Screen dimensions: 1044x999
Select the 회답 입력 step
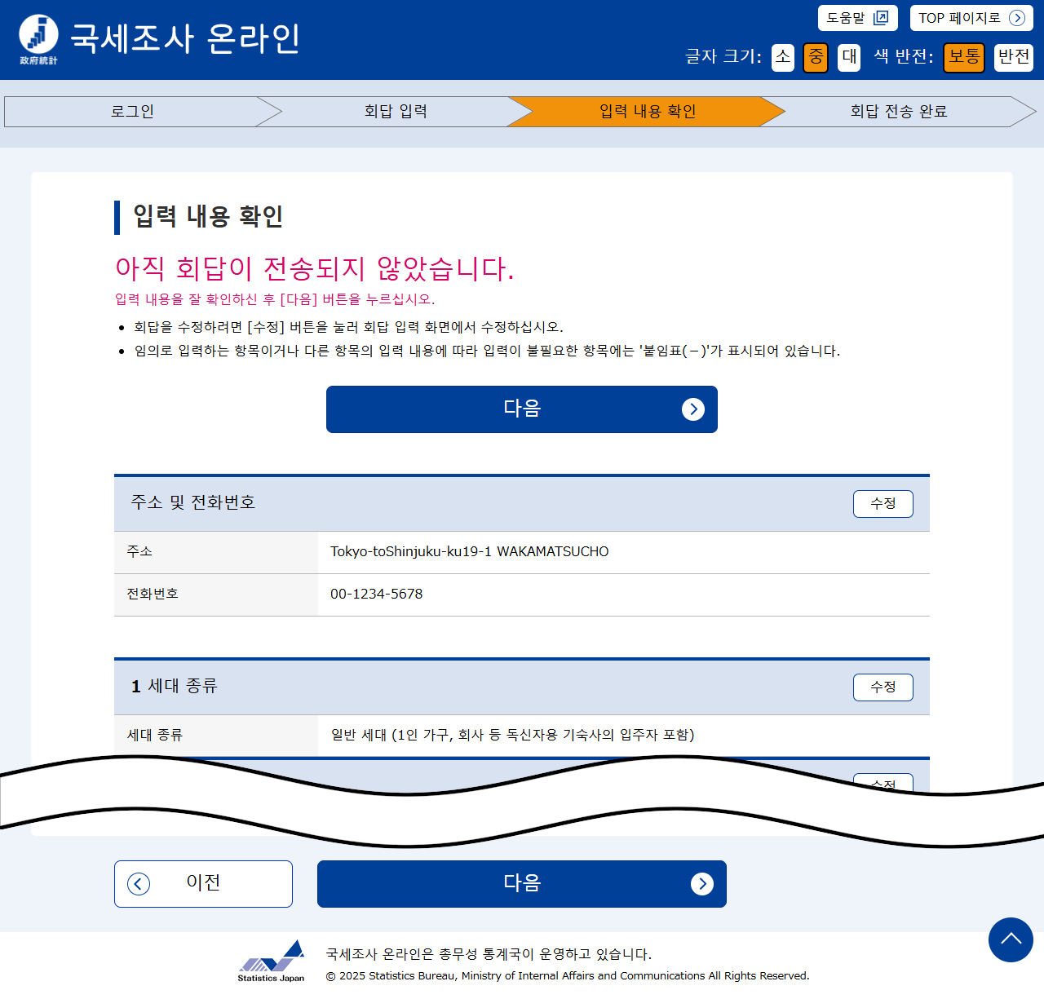(x=396, y=112)
